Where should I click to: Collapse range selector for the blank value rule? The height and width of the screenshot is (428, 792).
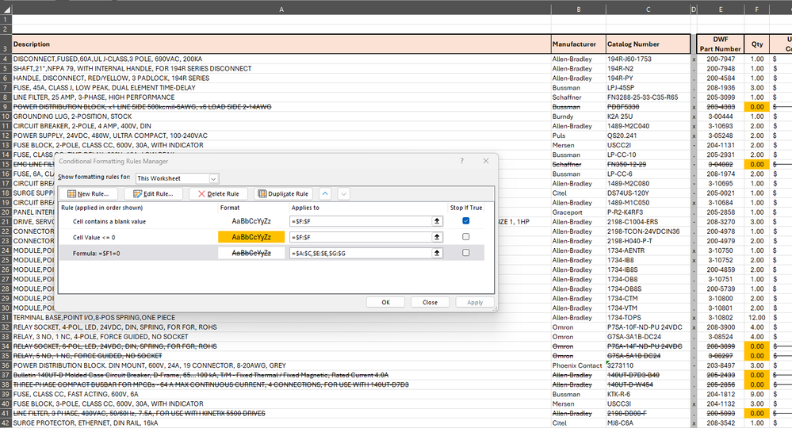tap(437, 221)
